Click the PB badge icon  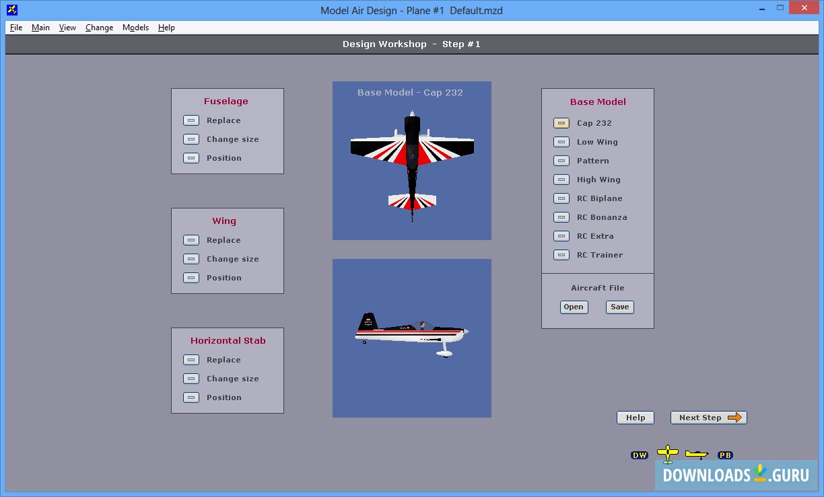pos(725,455)
